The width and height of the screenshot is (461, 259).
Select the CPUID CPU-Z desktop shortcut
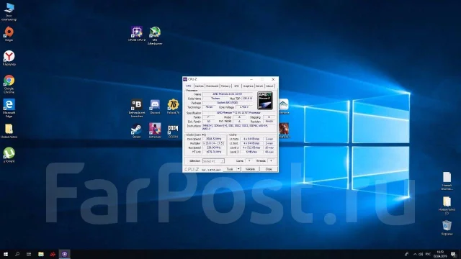(137, 34)
